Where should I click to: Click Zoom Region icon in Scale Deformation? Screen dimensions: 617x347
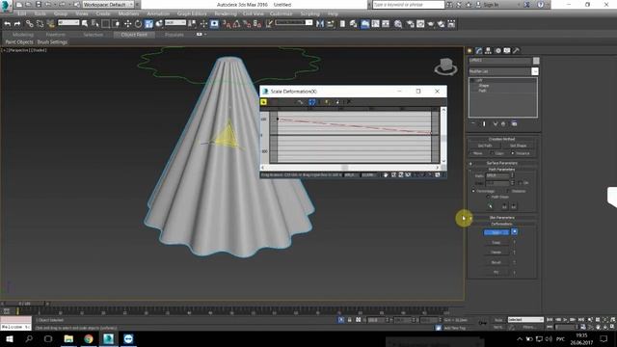[437, 175]
